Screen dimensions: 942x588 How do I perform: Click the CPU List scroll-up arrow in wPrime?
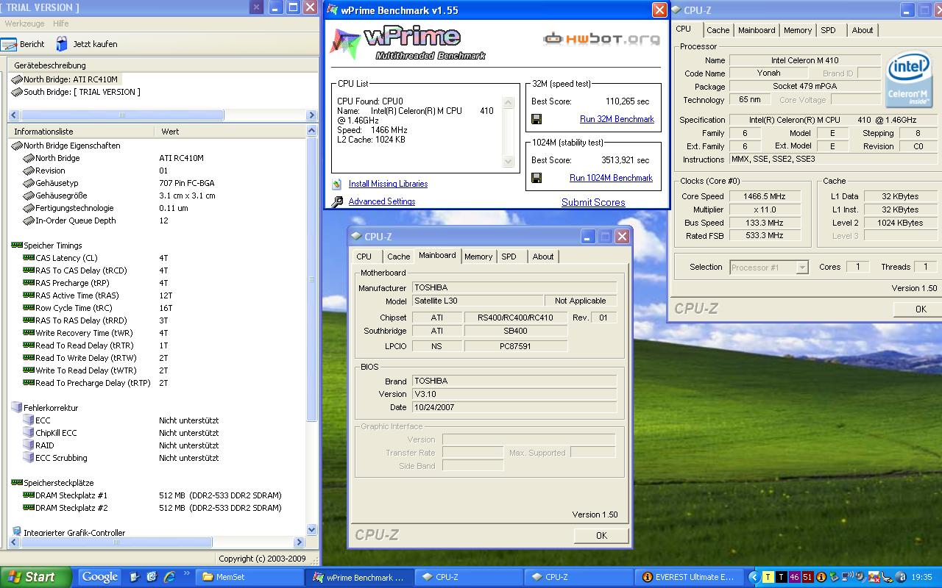(508, 103)
